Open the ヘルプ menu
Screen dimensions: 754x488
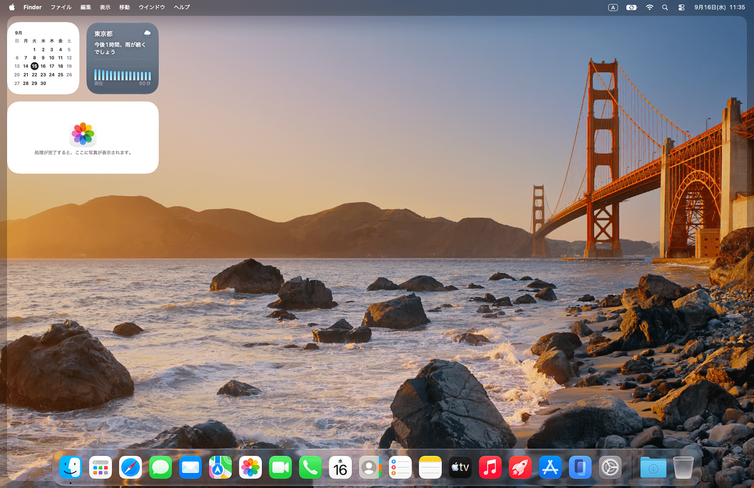(x=182, y=7)
